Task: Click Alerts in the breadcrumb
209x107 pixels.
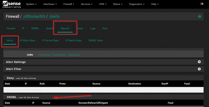Action: pos(55,16)
